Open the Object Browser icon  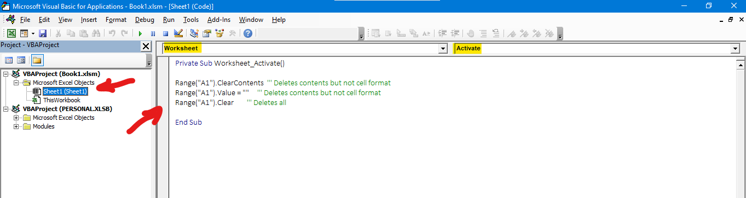tap(219, 33)
